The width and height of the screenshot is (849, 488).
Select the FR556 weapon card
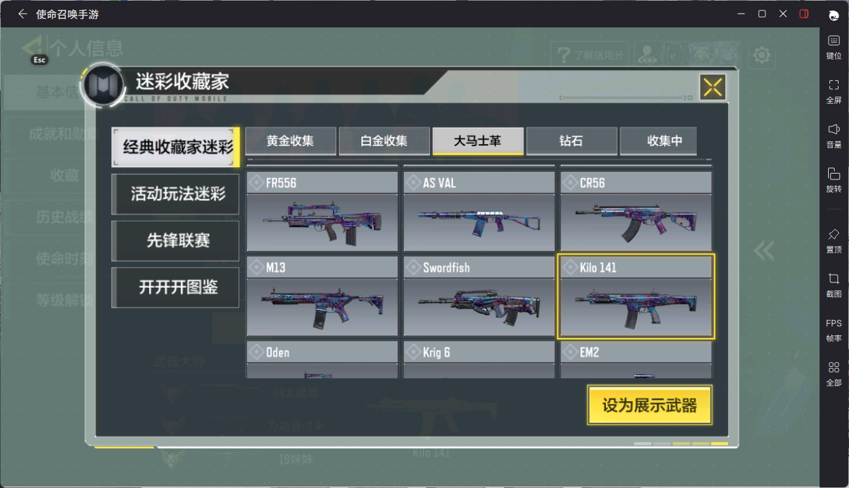pyautogui.click(x=322, y=211)
